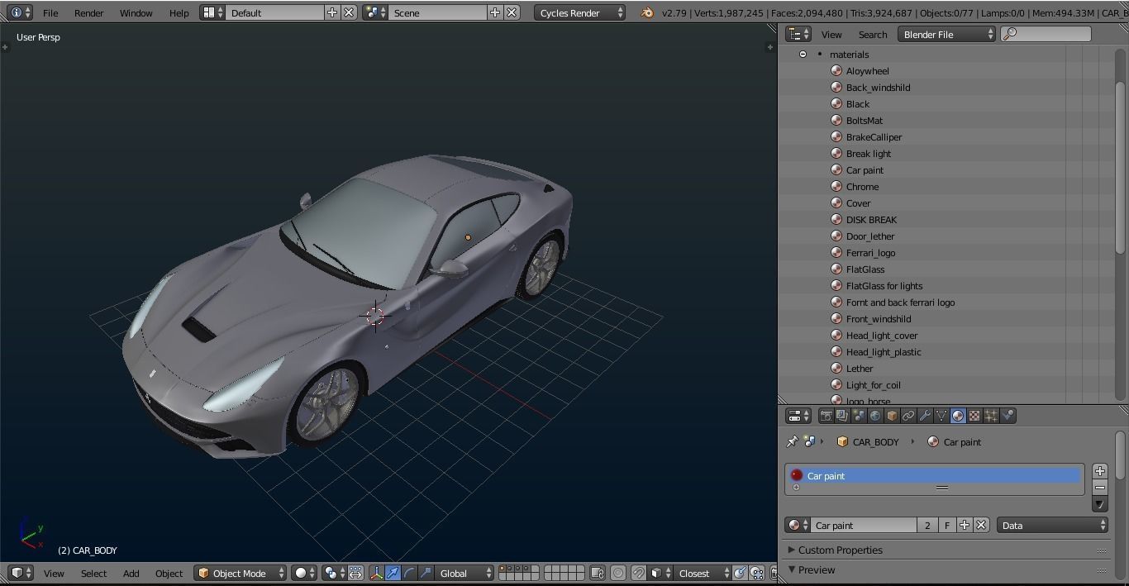Open the Object Mode dropdown
Screen dimensions: 1129x586
pos(241,573)
